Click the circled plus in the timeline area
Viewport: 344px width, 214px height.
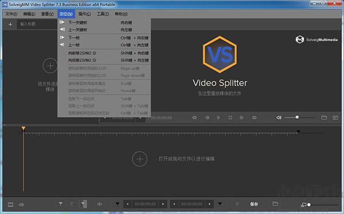(x=140, y=159)
